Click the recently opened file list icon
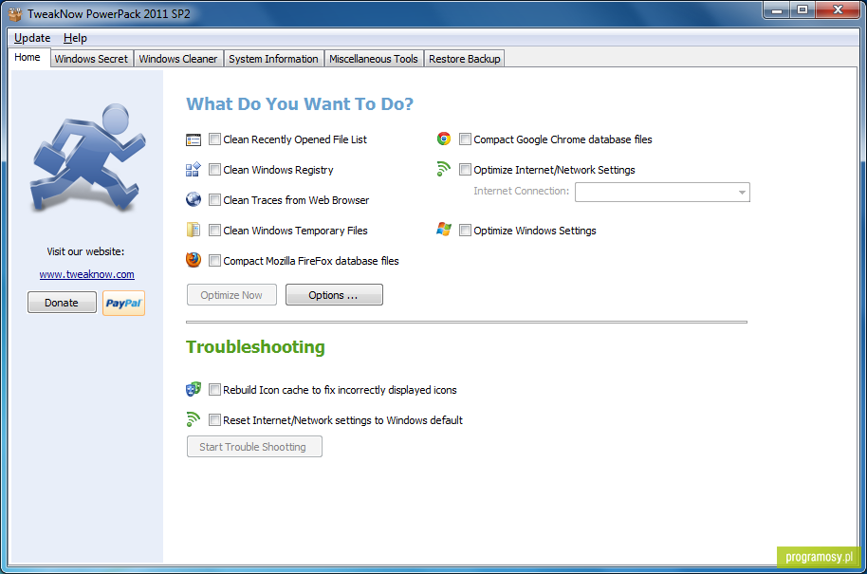Image resolution: width=867 pixels, height=574 pixels. tap(194, 139)
